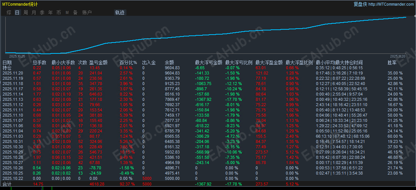Click the 日期 column header
416x190 pixels.
tap(7, 62)
